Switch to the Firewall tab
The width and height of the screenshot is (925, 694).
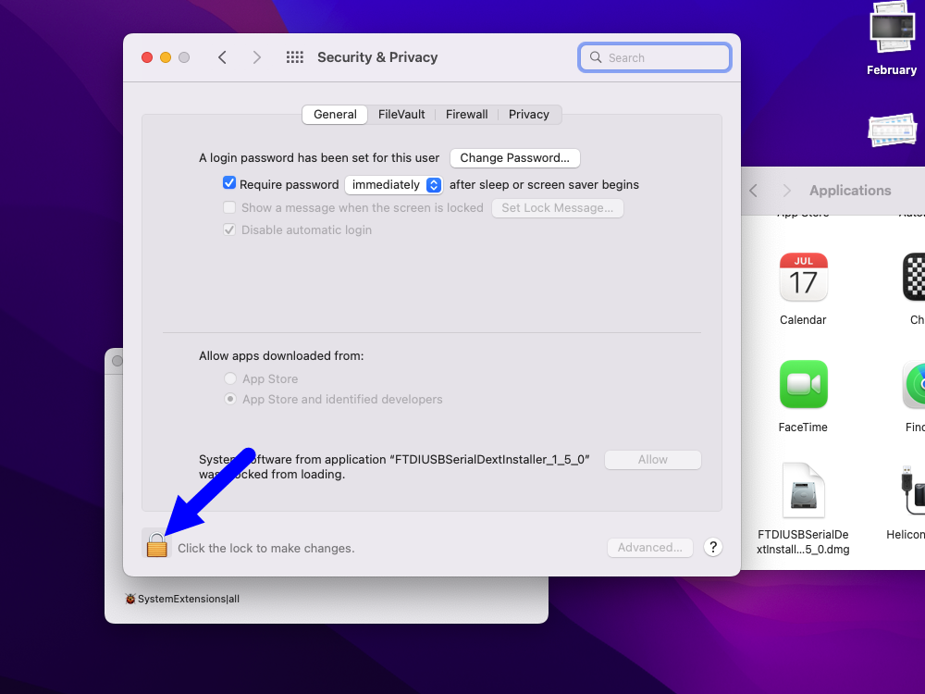(466, 114)
